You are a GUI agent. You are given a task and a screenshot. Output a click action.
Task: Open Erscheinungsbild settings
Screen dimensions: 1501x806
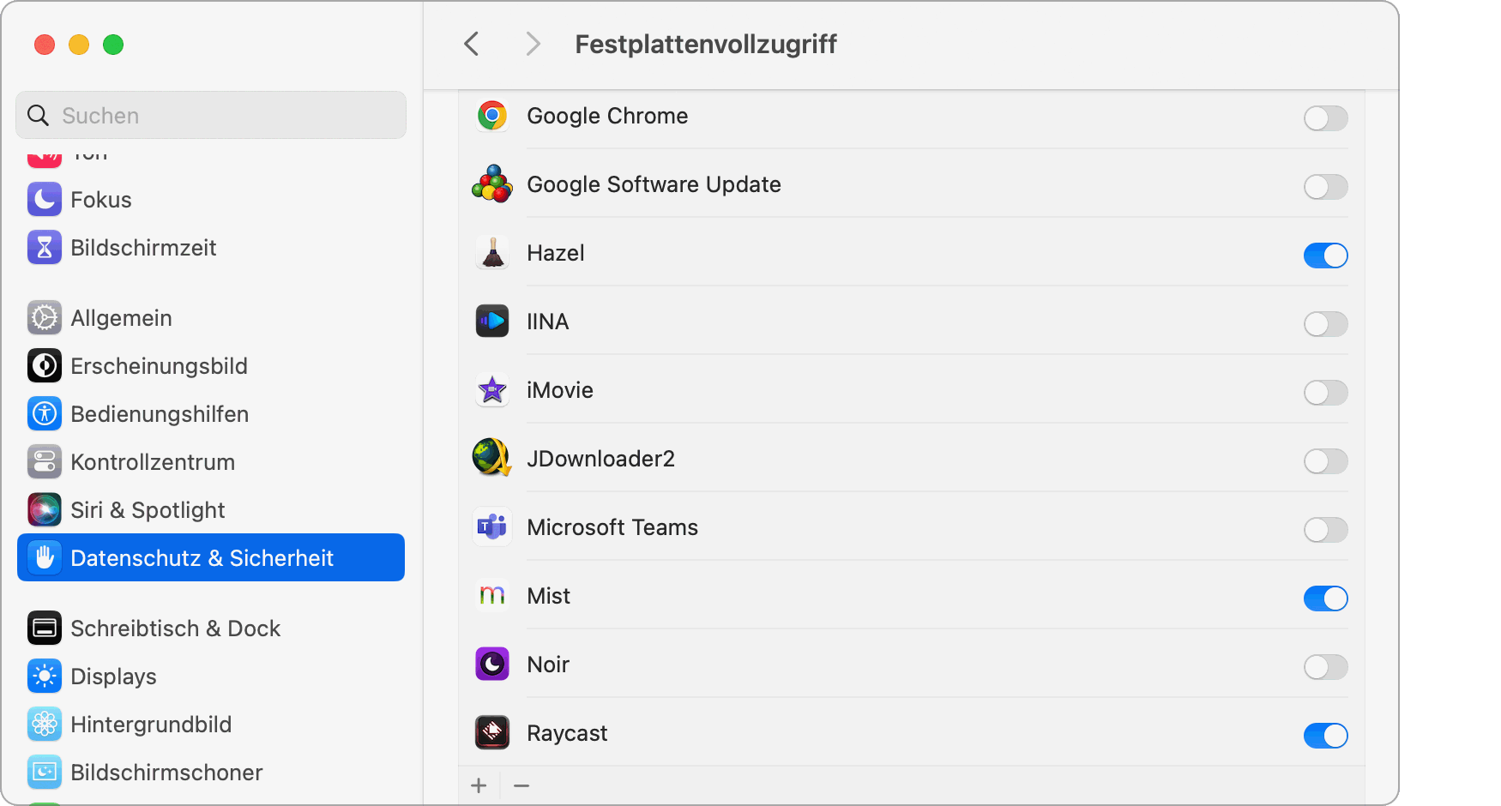pos(211,366)
